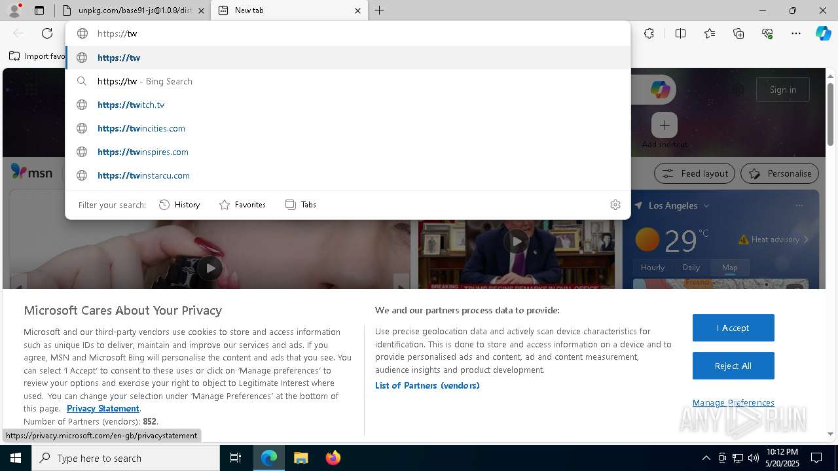Open the Heat advisory alert
This screenshot has width=838, height=471.
click(x=773, y=239)
